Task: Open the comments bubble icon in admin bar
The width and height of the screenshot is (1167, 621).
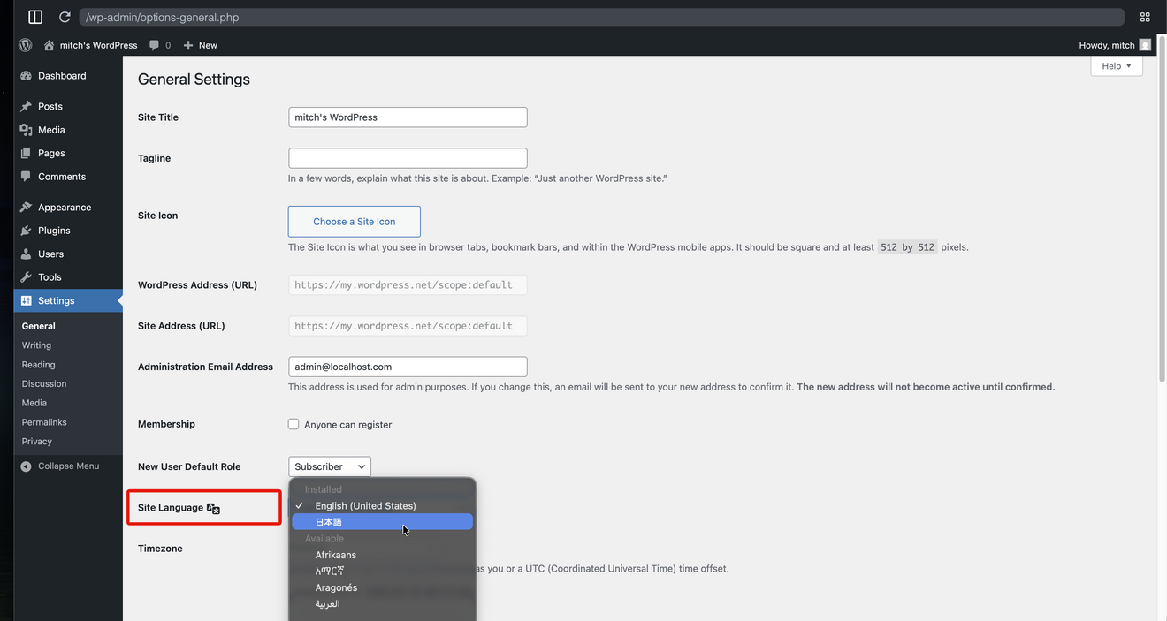Action: (x=155, y=45)
